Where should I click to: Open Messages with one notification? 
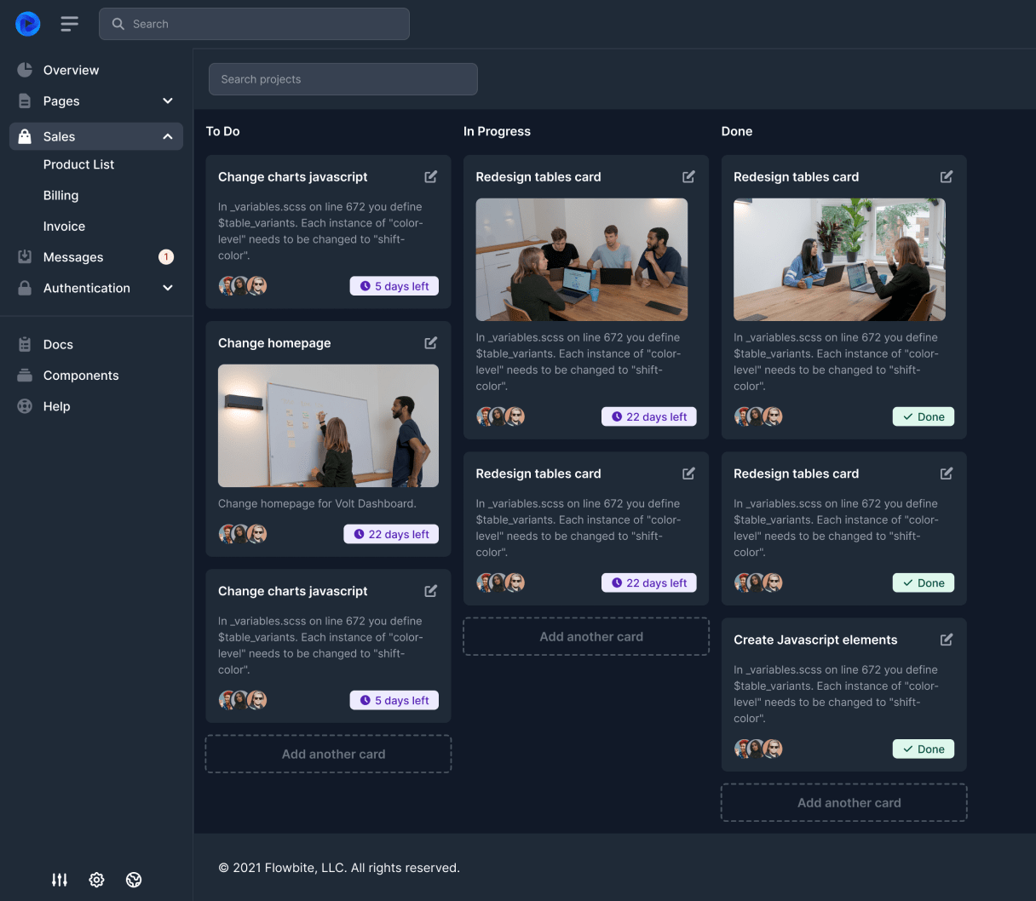[x=73, y=257]
